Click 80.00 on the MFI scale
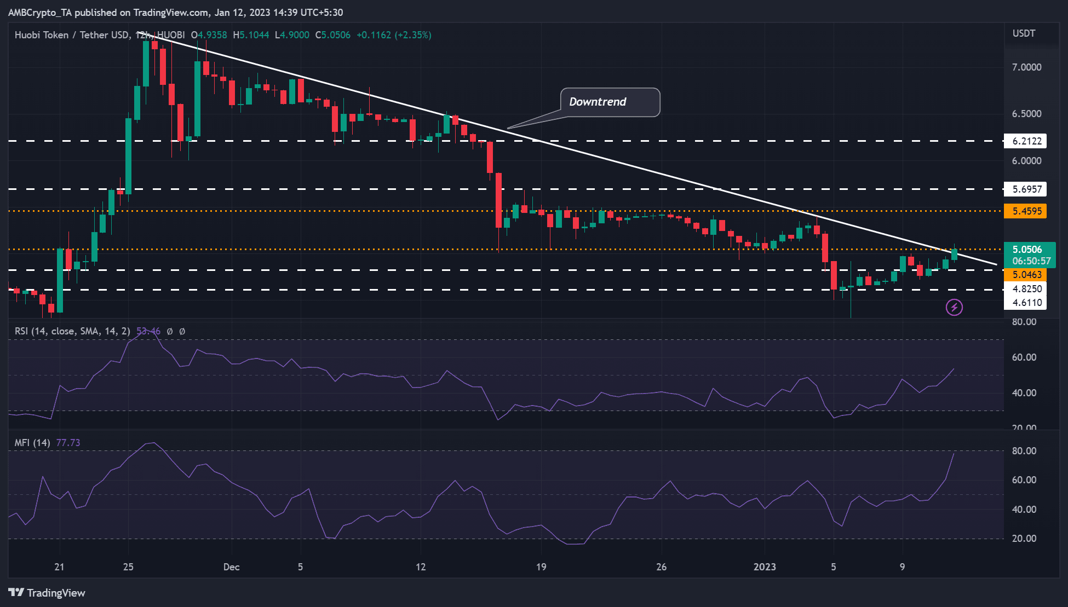This screenshot has width=1068, height=607. coord(1024,451)
